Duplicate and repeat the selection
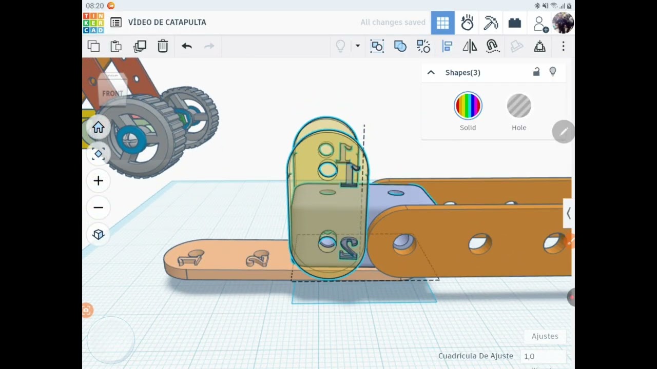The image size is (657, 369). tap(140, 46)
